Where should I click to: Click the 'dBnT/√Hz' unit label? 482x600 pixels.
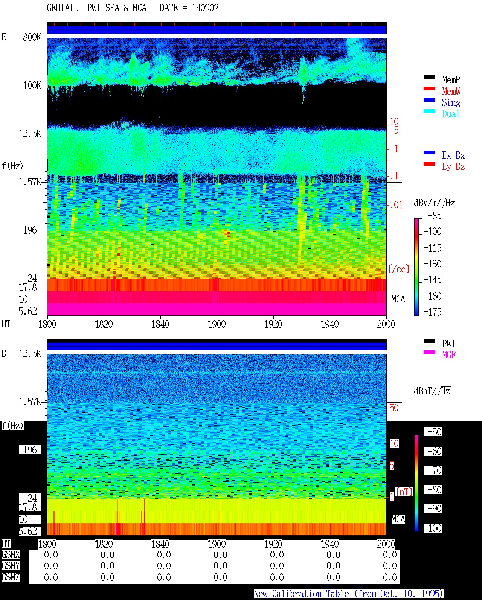[432, 391]
